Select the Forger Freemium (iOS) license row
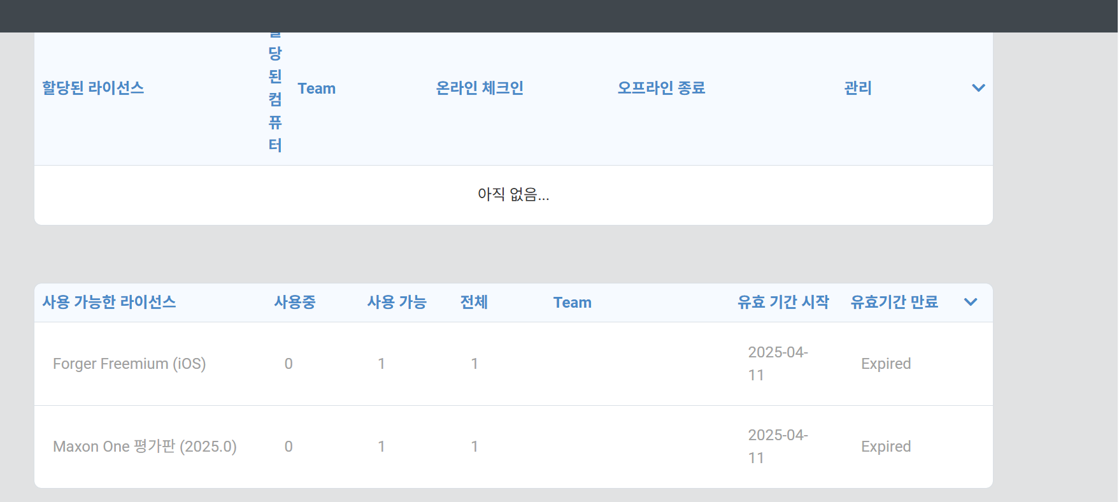 (513, 364)
